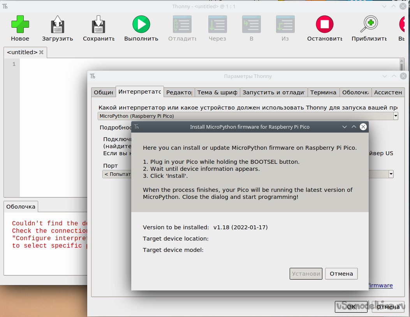Stop the backend with Остановить icon
The height and width of the screenshot is (317, 410).
[324, 24]
